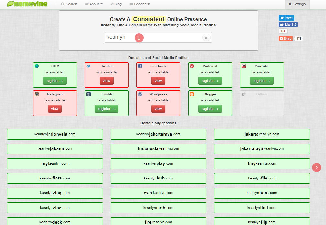Image resolution: width=326 pixels, height=225 pixels.
Task: Select jakartarayakeanlyn.com suggestion
Action: (262, 149)
